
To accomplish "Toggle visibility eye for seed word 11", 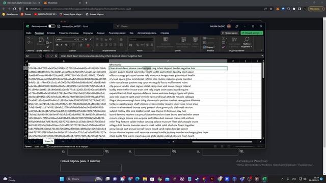I will pos(174,151).
